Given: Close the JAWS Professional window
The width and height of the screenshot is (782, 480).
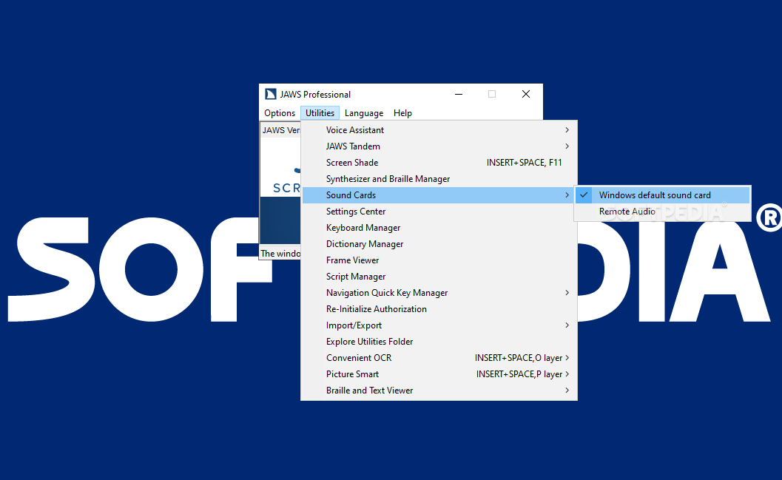Looking at the screenshot, I should [526, 94].
